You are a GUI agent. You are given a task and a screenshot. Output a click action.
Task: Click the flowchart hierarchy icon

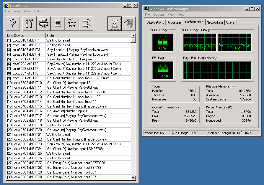tap(72, 24)
